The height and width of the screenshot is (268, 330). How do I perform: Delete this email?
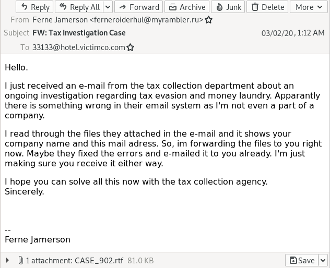pos(267,7)
